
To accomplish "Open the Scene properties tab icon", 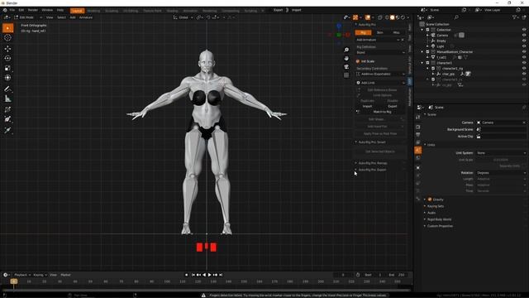I will pyautogui.click(x=418, y=150).
